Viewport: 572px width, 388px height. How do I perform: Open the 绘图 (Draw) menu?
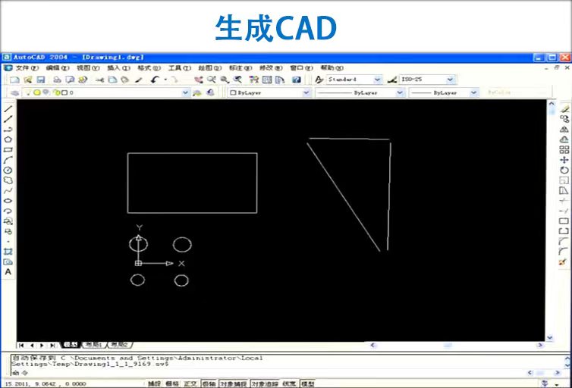[209, 68]
